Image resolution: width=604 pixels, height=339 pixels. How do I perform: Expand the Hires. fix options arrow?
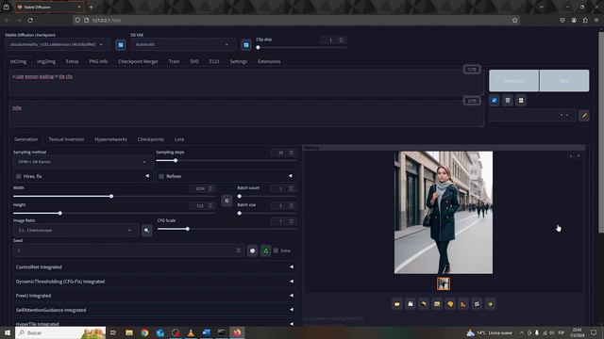coord(147,176)
